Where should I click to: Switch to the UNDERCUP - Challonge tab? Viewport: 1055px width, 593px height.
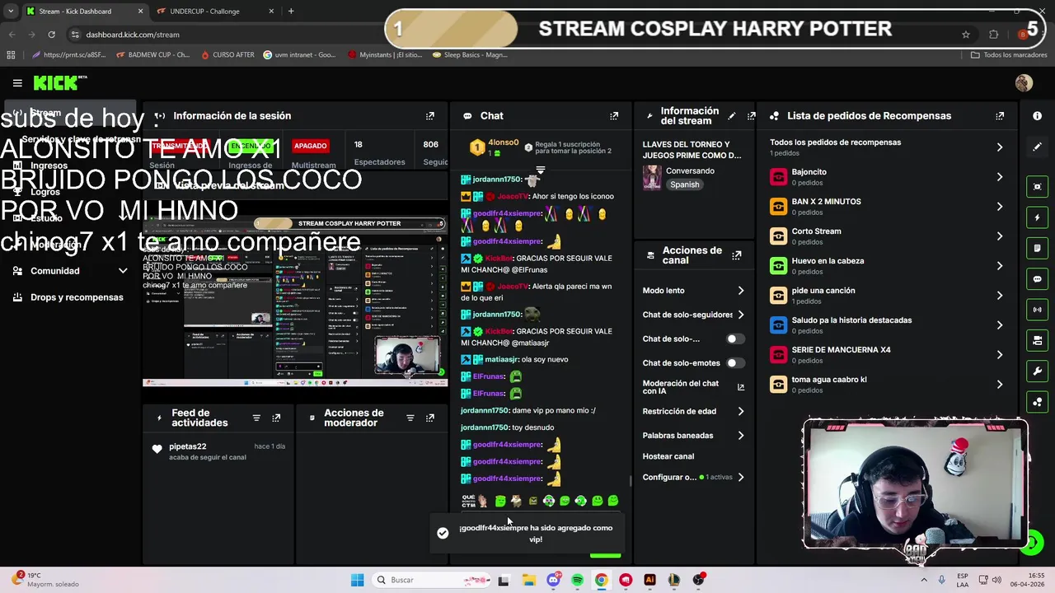[214, 12]
